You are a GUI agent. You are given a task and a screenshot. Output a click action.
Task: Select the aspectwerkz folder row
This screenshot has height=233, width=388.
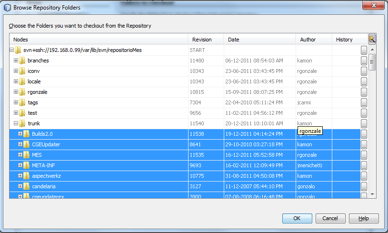(47, 176)
